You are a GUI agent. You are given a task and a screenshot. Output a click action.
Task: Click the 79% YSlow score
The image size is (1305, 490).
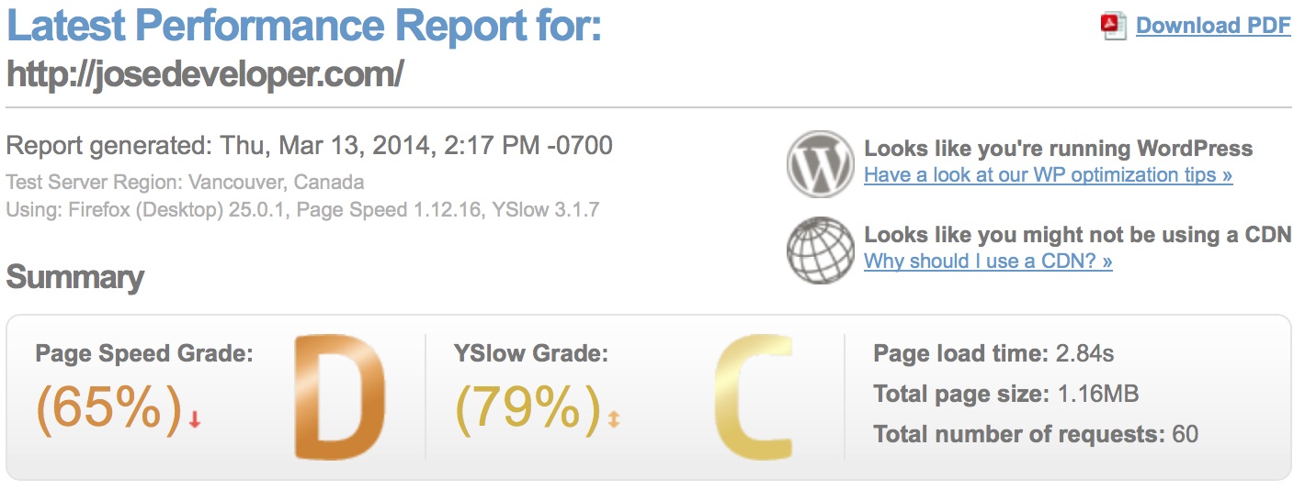528,406
